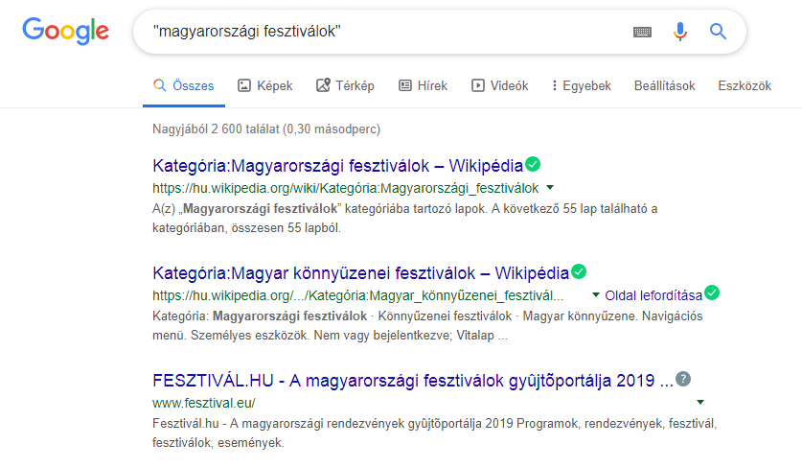Image resolution: width=802 pixels, height=468 pixels.
Task: Open FESZTIVÁL.HU gyűjtőportálja 2019 result
Action: point(413,381)
